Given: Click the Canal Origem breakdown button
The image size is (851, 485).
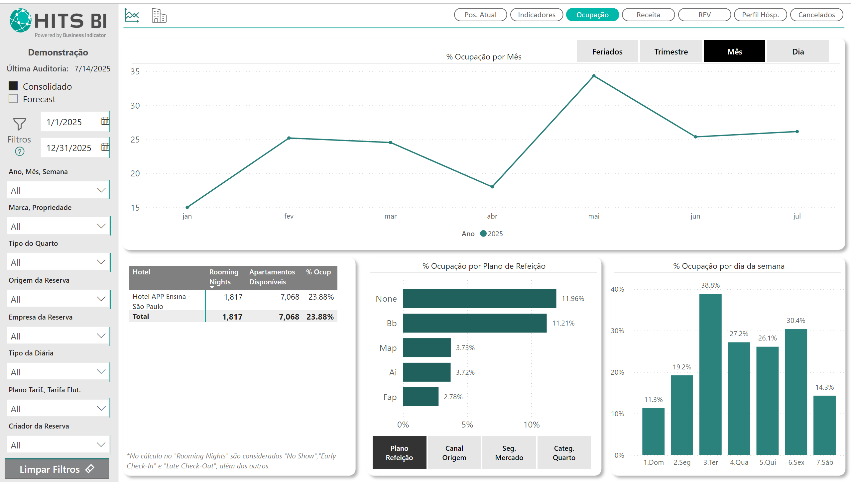Looking at the screenshot, I should 454,453.
